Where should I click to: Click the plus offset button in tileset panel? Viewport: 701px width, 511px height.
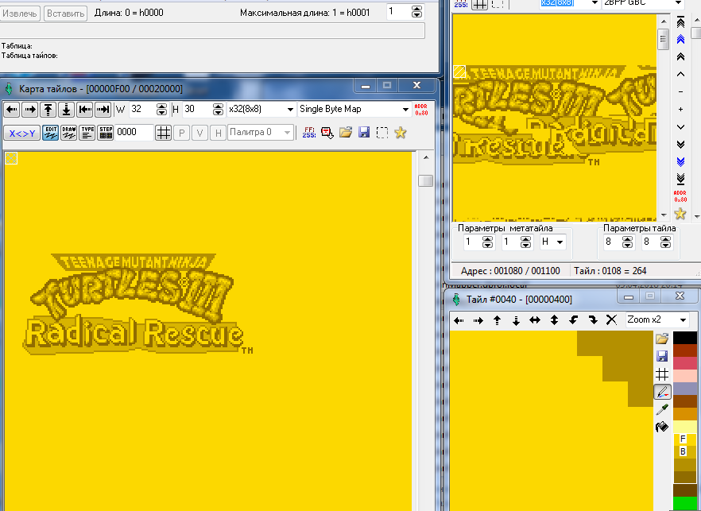click(680, 109)
